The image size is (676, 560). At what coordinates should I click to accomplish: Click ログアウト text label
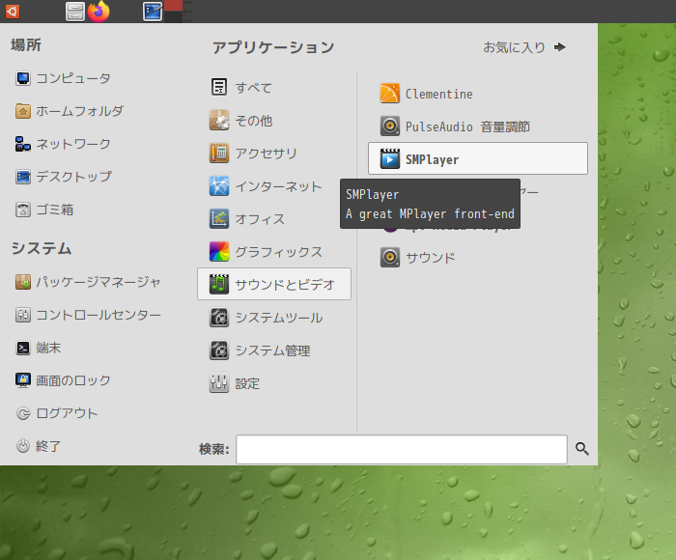(67, 413)
